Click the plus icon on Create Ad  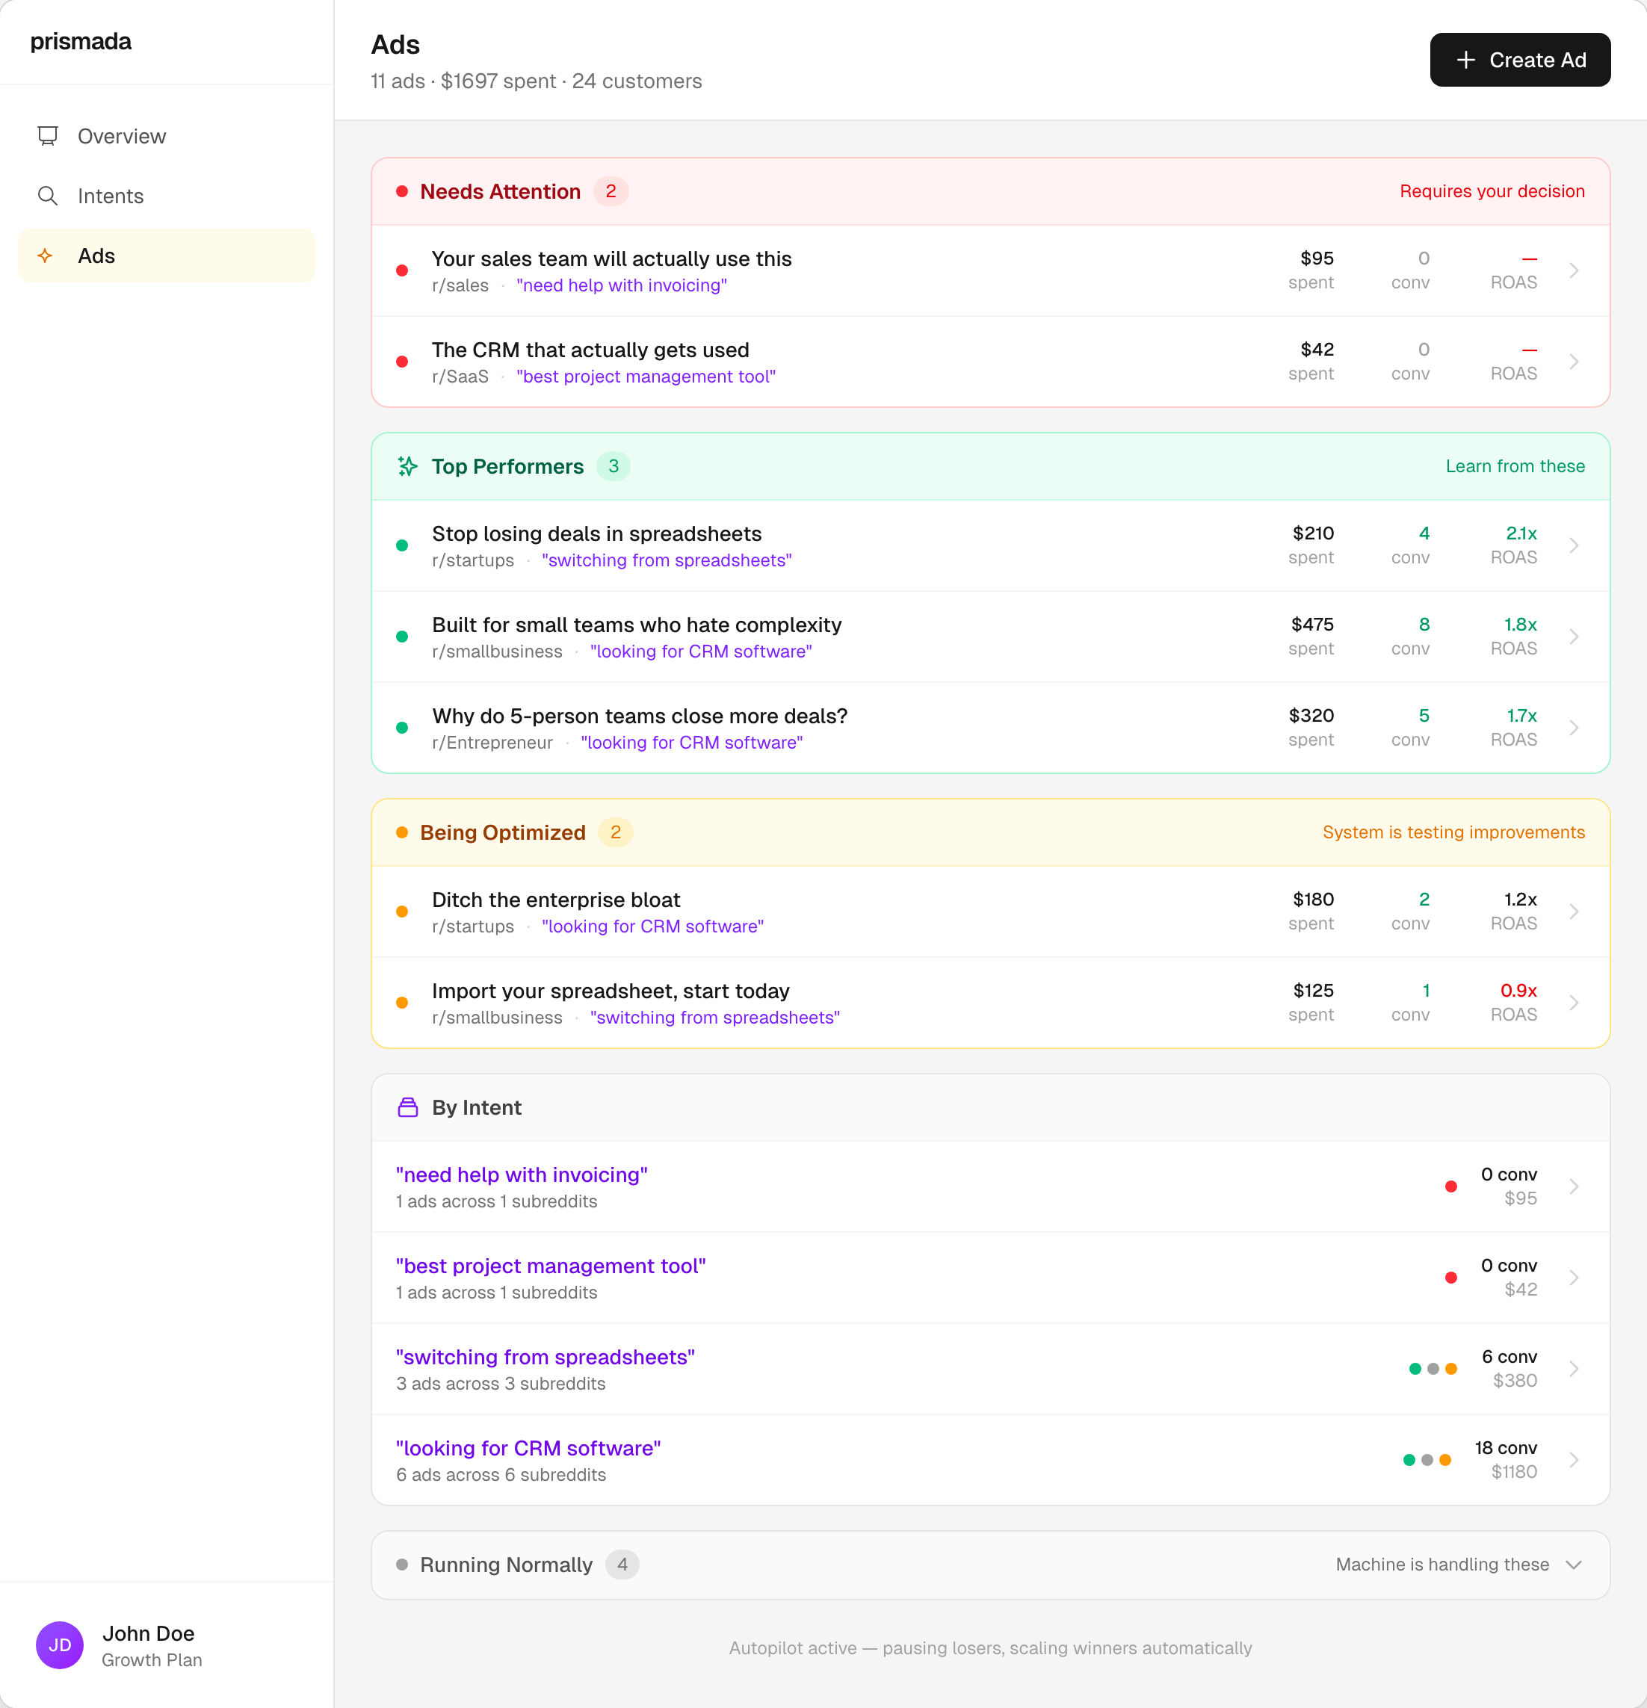click(1465, 60)
